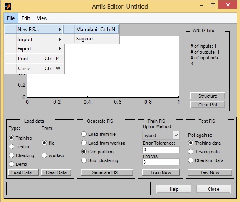Click the '# of input mfs:' text
The height and width of the screenshot is (202, 240).
(205, 58)
